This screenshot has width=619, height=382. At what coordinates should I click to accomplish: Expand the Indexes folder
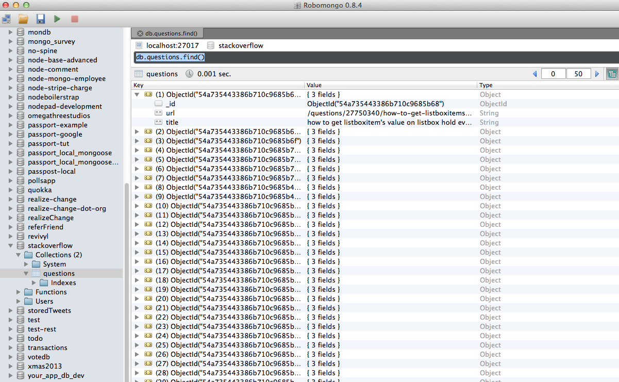pos(34,283)
